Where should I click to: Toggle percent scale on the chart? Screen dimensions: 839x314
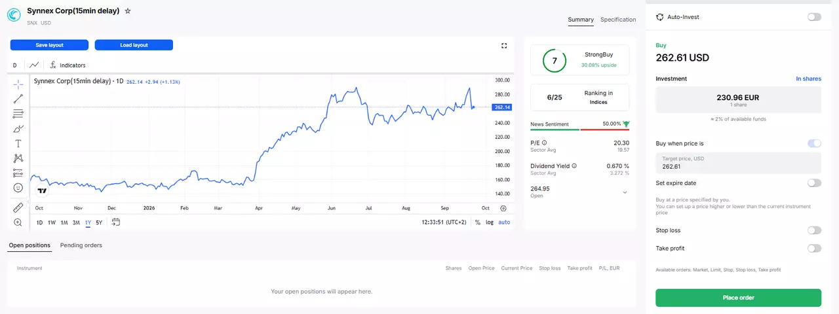click(x=478, y=222)
